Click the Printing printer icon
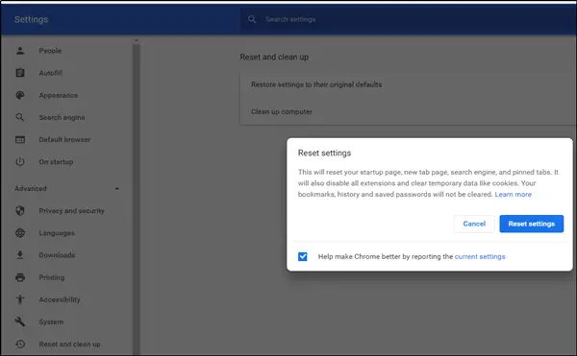 coord(20,277)
